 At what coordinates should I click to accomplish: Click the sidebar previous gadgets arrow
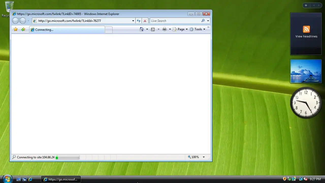314,5
